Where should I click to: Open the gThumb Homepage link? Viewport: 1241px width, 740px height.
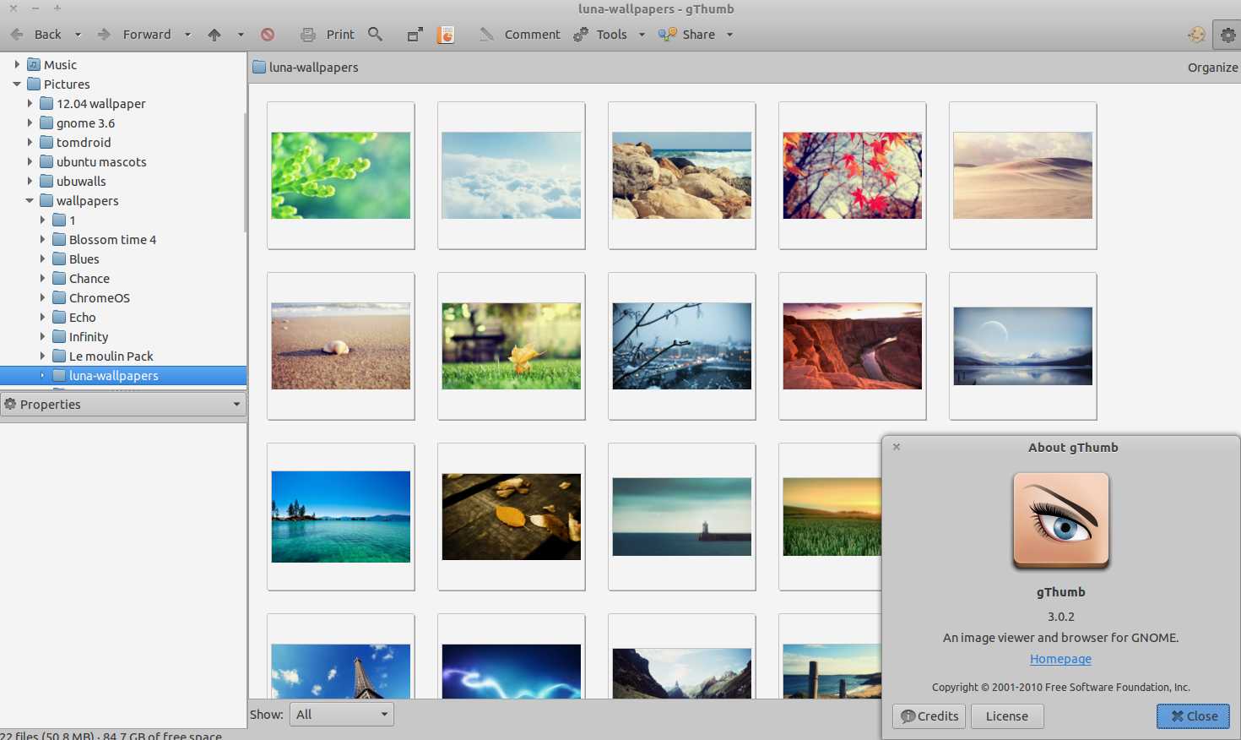[x=1060, y=659]
